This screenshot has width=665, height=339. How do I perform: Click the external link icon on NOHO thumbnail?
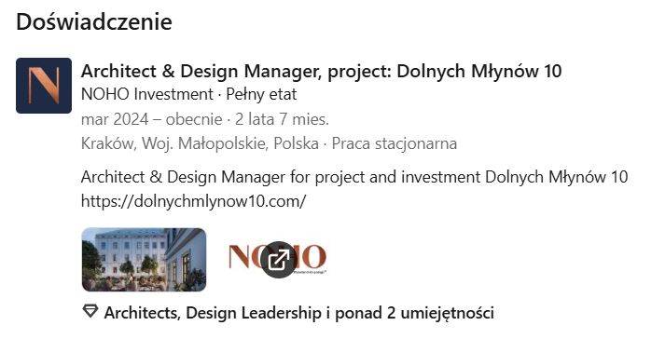click(x=278, y=259)
